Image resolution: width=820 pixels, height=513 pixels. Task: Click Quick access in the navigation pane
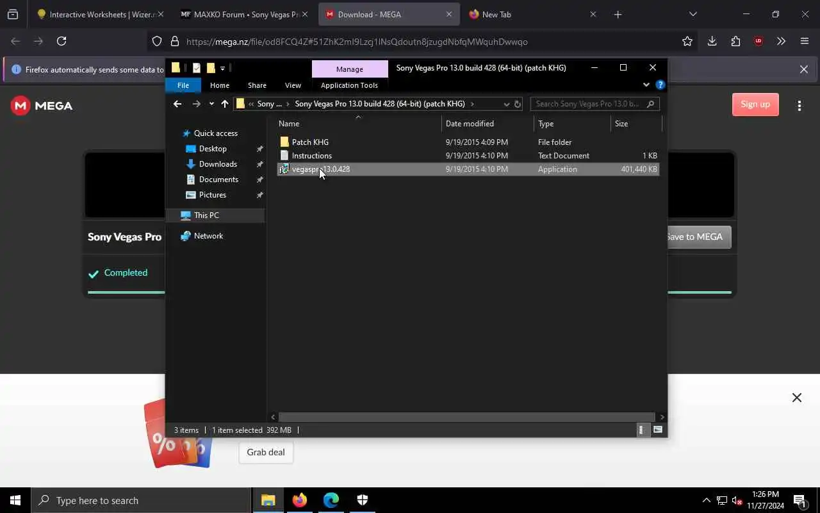pos(215,133)
